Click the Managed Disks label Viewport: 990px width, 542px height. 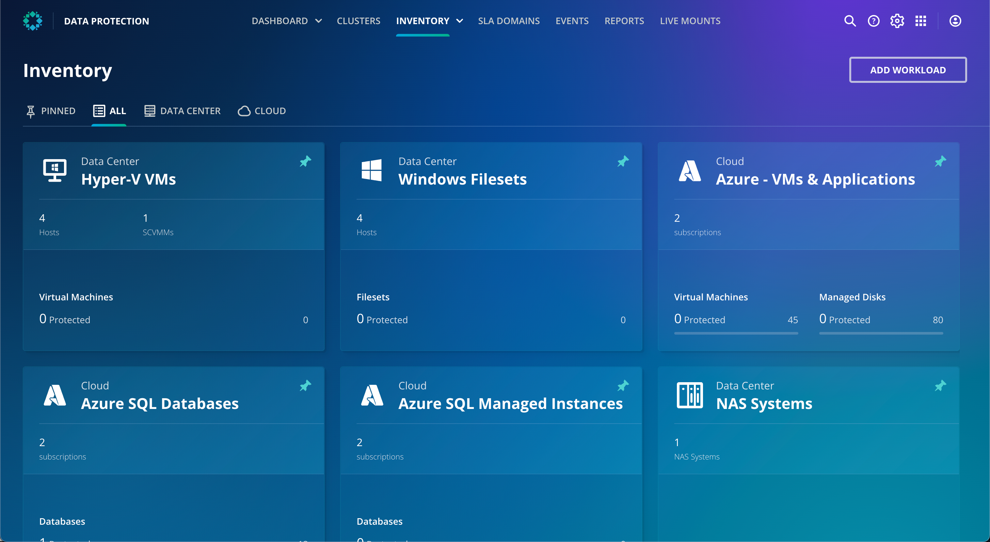point(852,297)
